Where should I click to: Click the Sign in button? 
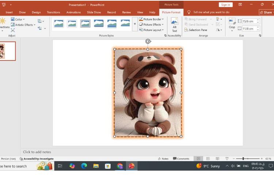(x=225, y=5)
